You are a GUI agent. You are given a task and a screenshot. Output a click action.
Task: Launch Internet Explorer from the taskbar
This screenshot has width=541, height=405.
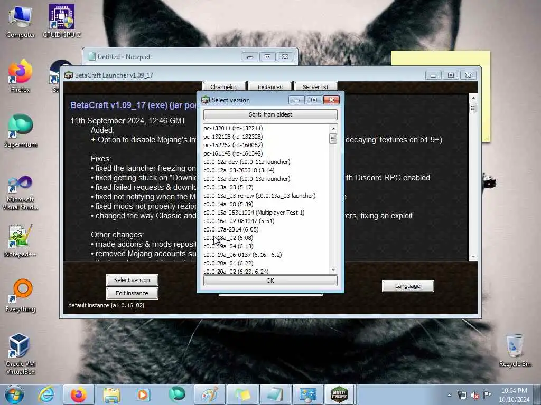point(46,394)
